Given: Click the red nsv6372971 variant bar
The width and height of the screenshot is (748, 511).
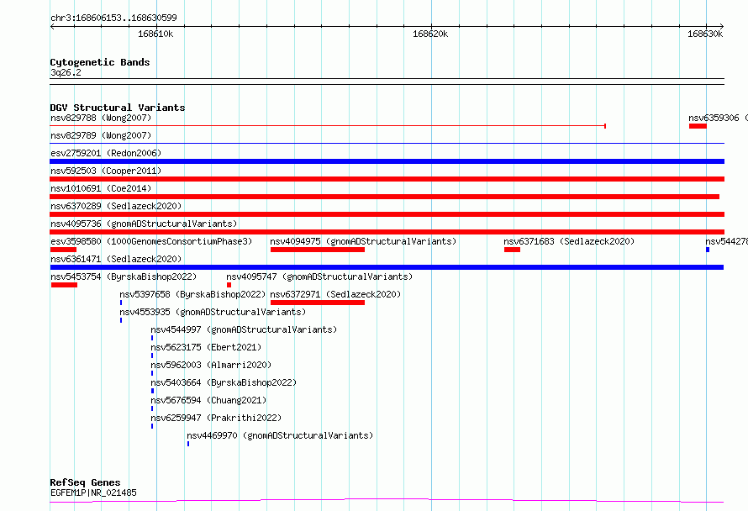Looking at the screenshot, I should (318, 303).
